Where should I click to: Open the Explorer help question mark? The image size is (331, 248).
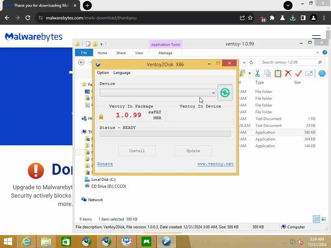325,53
